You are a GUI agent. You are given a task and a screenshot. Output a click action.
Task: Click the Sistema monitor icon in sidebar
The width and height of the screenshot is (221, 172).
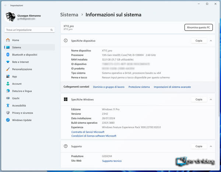pyautogui.click(x=8, y=48)
